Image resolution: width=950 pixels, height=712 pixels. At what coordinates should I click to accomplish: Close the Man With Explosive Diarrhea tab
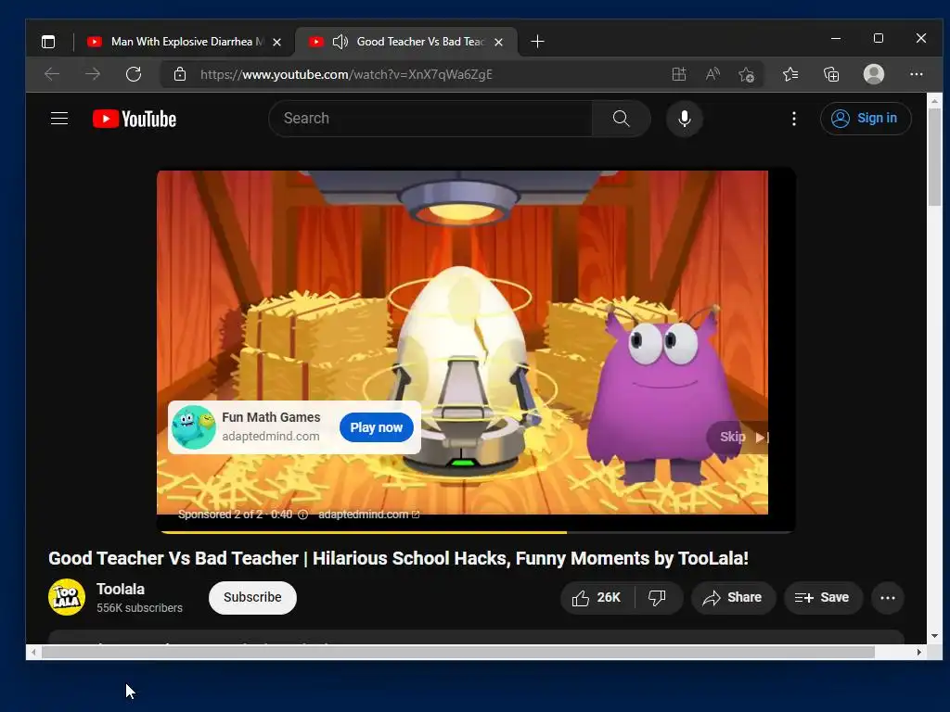tap(276, 42)
